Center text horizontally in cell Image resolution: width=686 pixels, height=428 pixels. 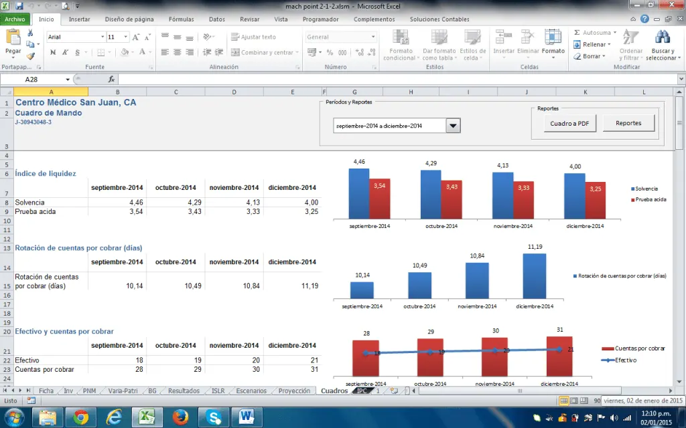click(177, 52)
